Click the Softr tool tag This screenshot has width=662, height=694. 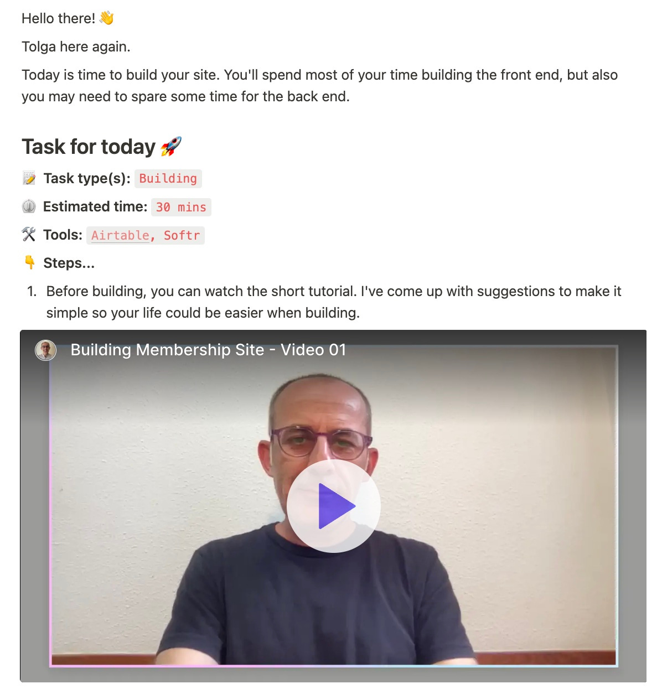182,235
